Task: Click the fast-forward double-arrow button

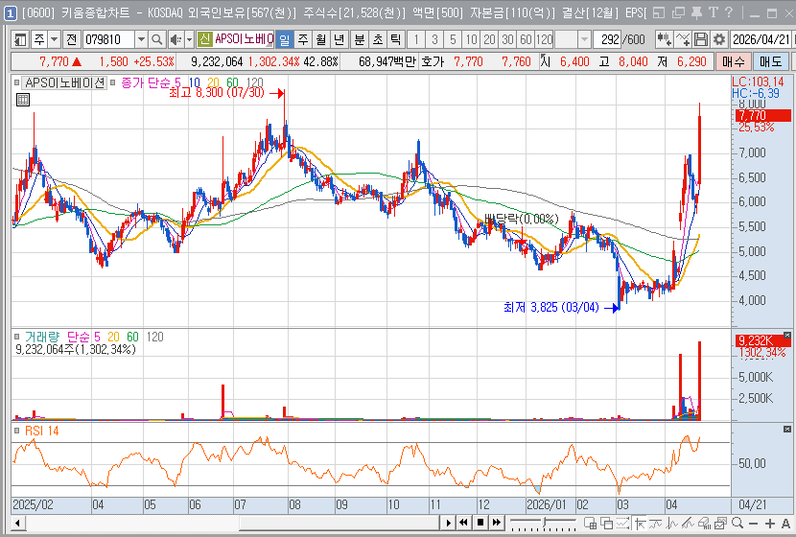Action: point(497,523)
